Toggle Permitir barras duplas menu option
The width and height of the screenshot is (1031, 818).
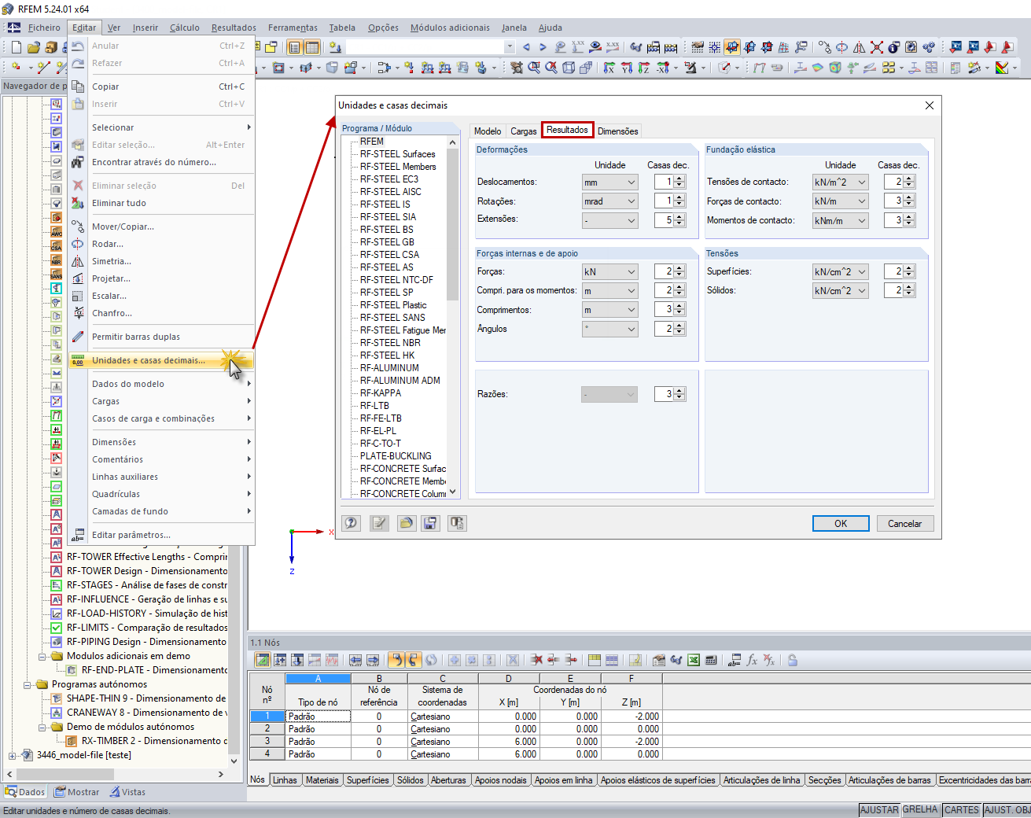[136, 337]
